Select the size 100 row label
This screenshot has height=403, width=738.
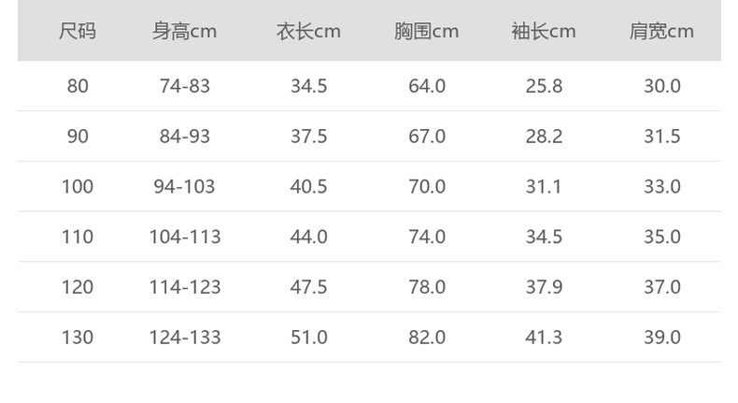[x=78, y=187]
